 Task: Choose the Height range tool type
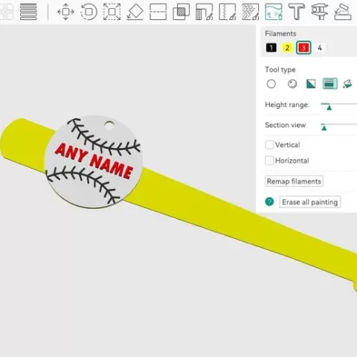coord(329,84)
